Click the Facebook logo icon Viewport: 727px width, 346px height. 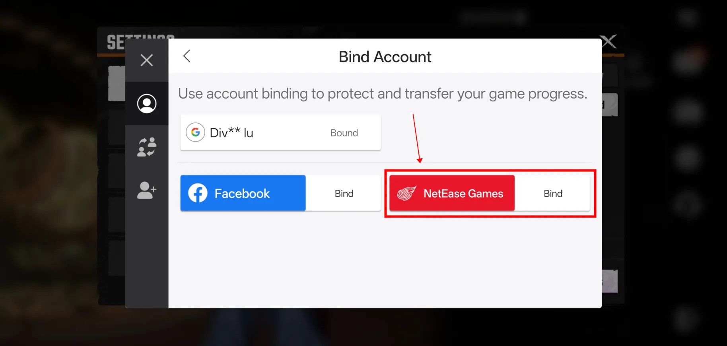(x=198, y=193)
